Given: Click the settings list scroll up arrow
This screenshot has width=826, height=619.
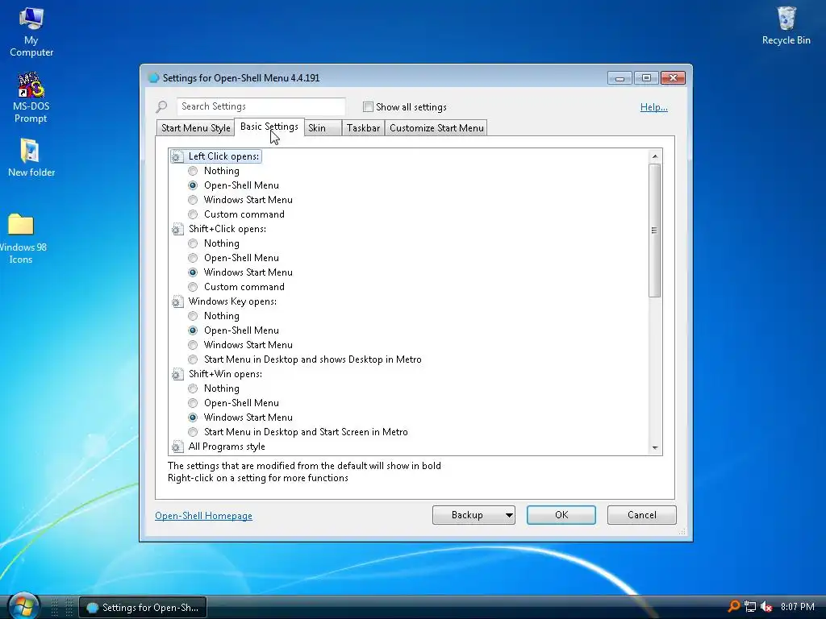Looking at the screenshot, I should [655, 156].
